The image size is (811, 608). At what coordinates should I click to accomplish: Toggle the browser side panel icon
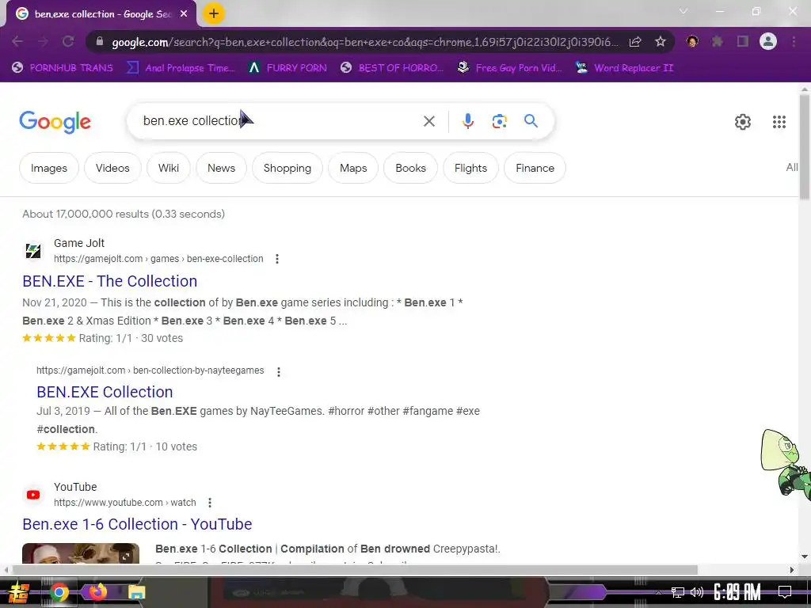[x=743, y=41]
